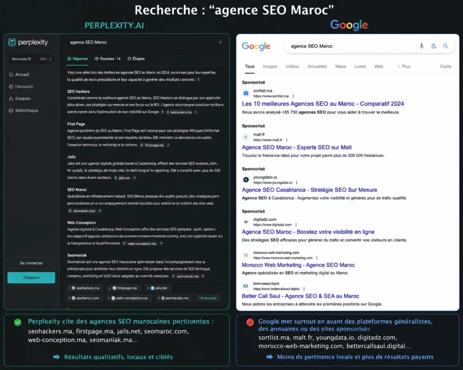Click the Google logo in results page

(x=256, y=47)
